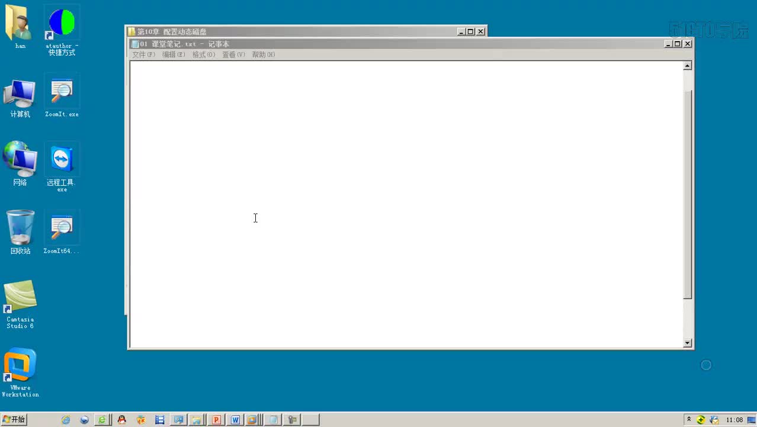
Task: Click the green 360 tray icon
Action: point(701,420)
